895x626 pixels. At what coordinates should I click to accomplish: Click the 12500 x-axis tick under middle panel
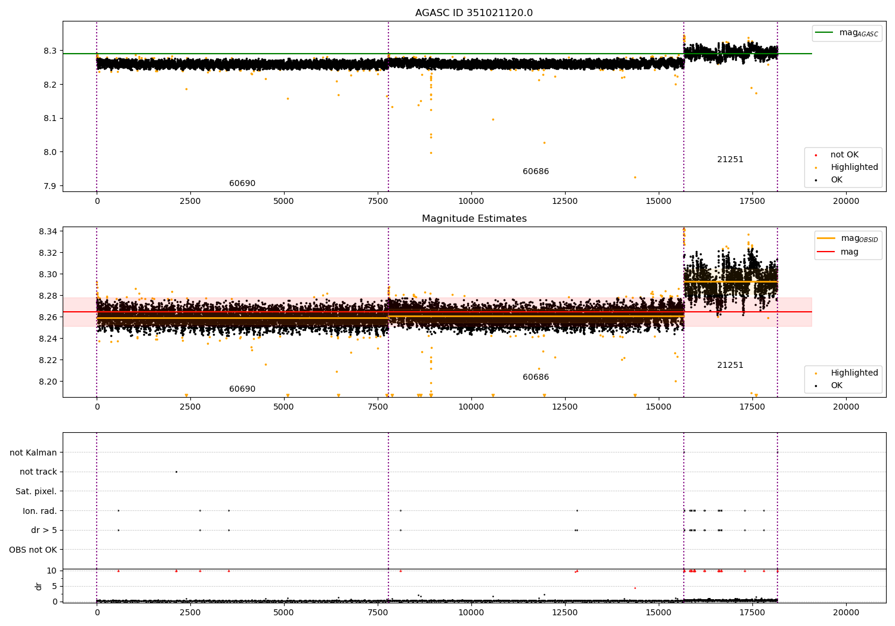click(565, 407)
